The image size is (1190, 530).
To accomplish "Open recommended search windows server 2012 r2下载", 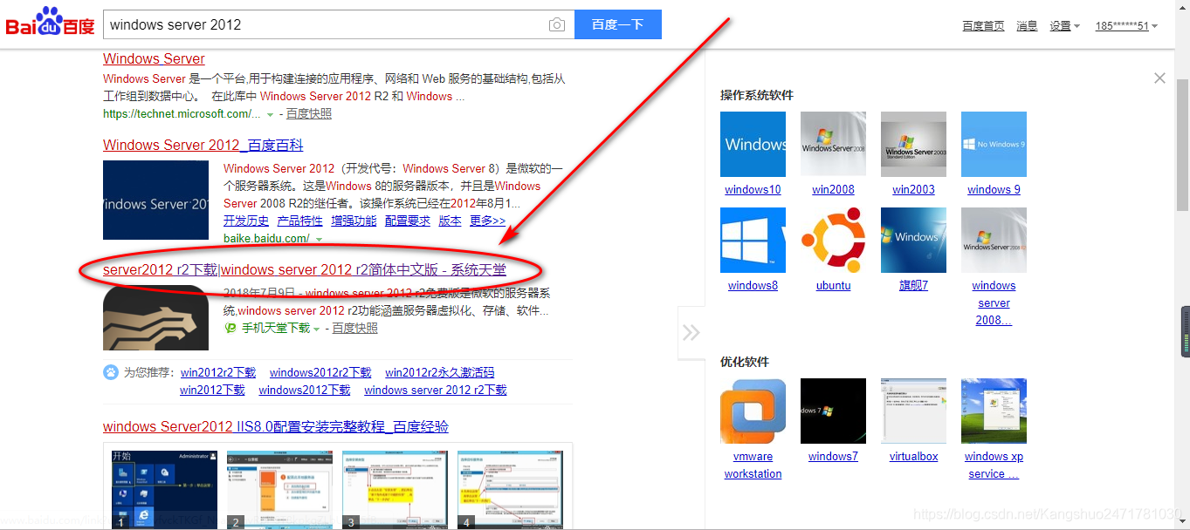I will [x=435, y=390].
